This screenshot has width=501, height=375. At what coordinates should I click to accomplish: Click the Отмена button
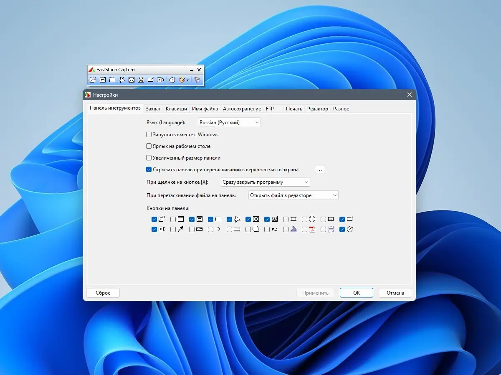coord(395,293)
